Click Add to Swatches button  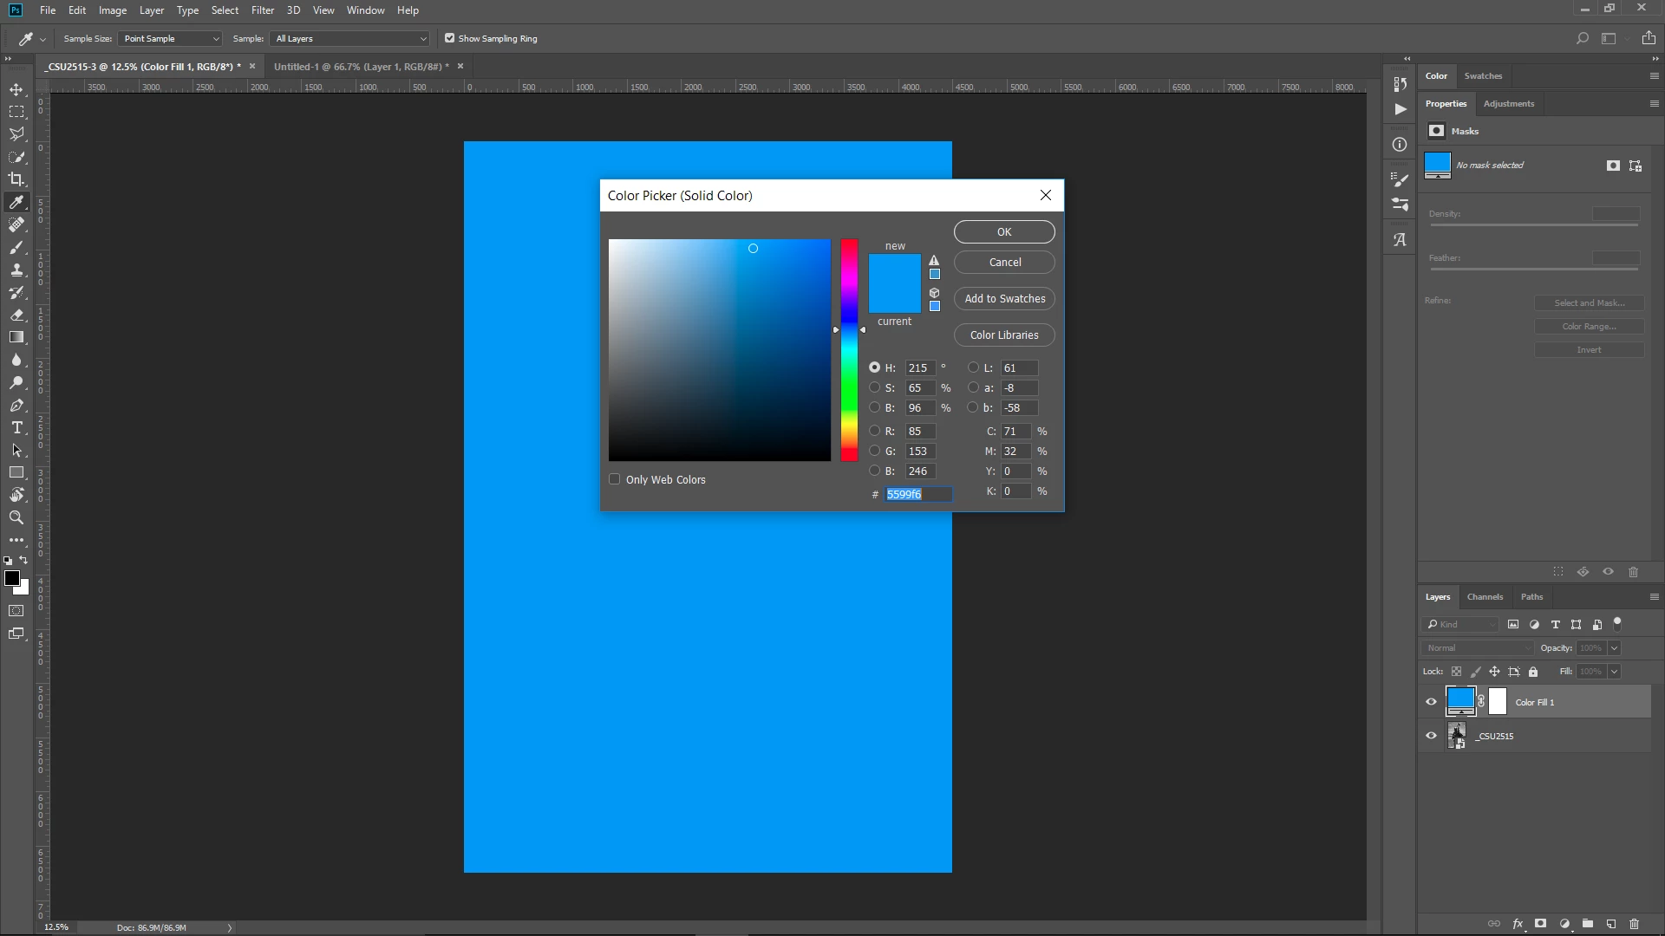click(x=1004, y=299)
